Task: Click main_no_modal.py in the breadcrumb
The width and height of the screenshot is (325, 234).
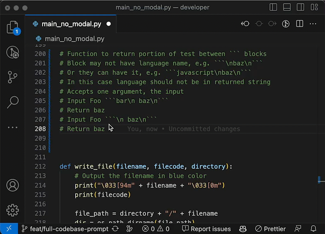Action: point(74,39)
